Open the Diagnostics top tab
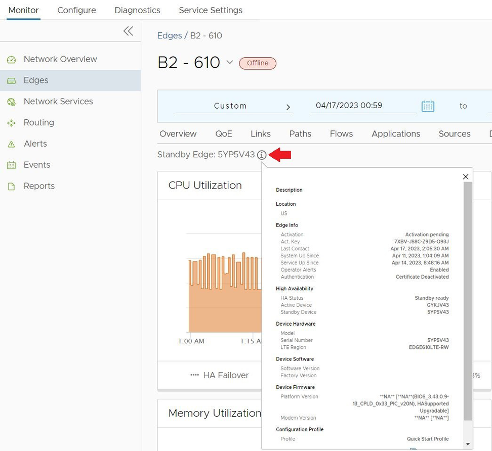492x451 pixels. pyautogui.click(x=137, y=10)
